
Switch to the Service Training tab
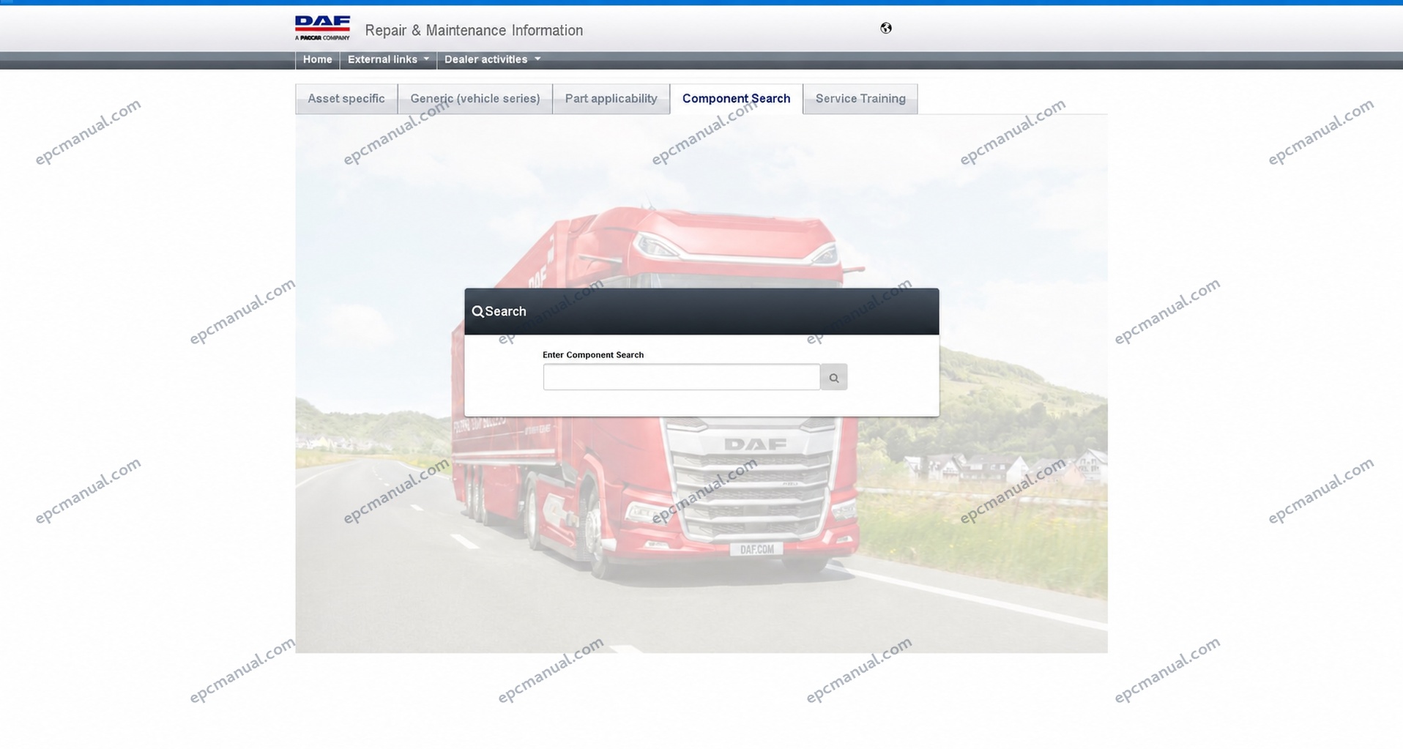pos(860,99)
